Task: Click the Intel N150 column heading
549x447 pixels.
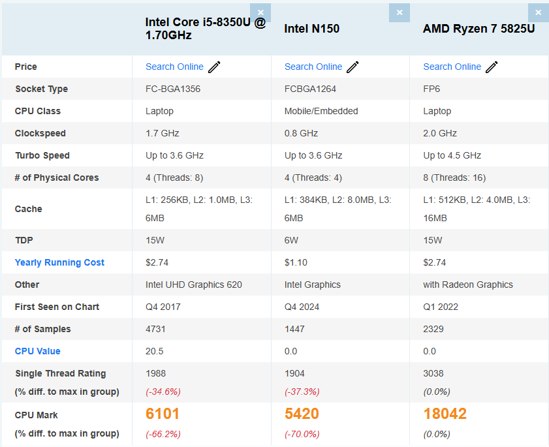Action: tap(312, 29)
